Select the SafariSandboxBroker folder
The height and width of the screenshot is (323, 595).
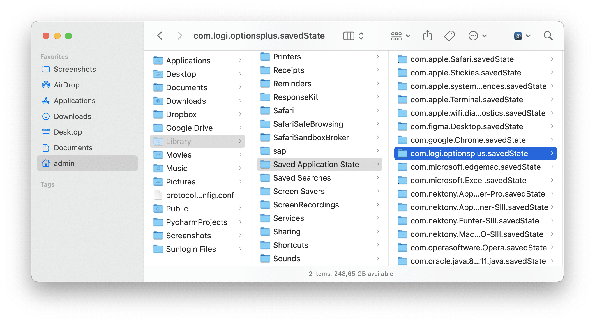(320, 137)
